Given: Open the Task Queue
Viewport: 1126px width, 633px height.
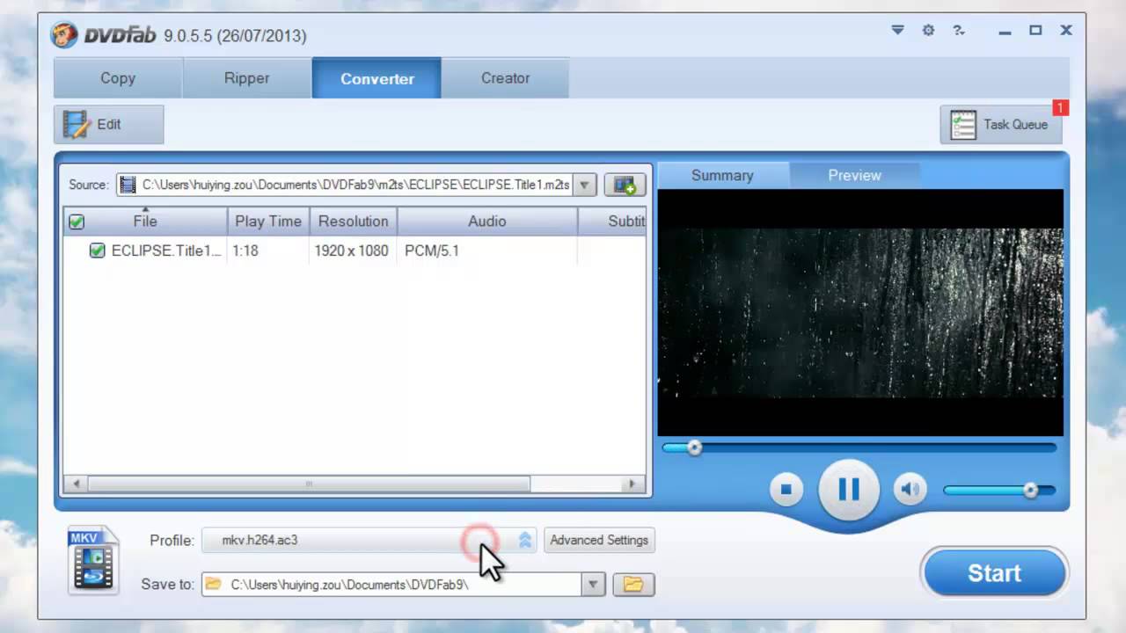Looking at the screenshot, I should coord(1001,124).
